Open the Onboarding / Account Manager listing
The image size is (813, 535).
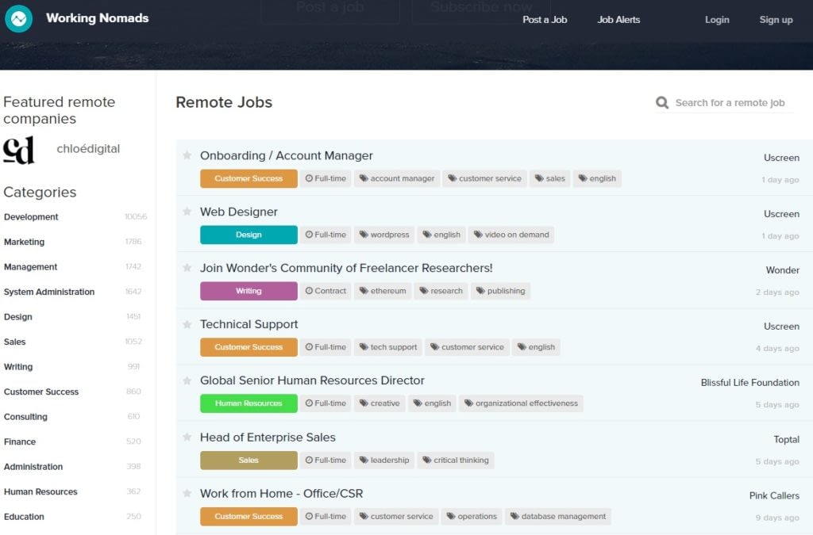pyautogui.click(x=286, y=155)
